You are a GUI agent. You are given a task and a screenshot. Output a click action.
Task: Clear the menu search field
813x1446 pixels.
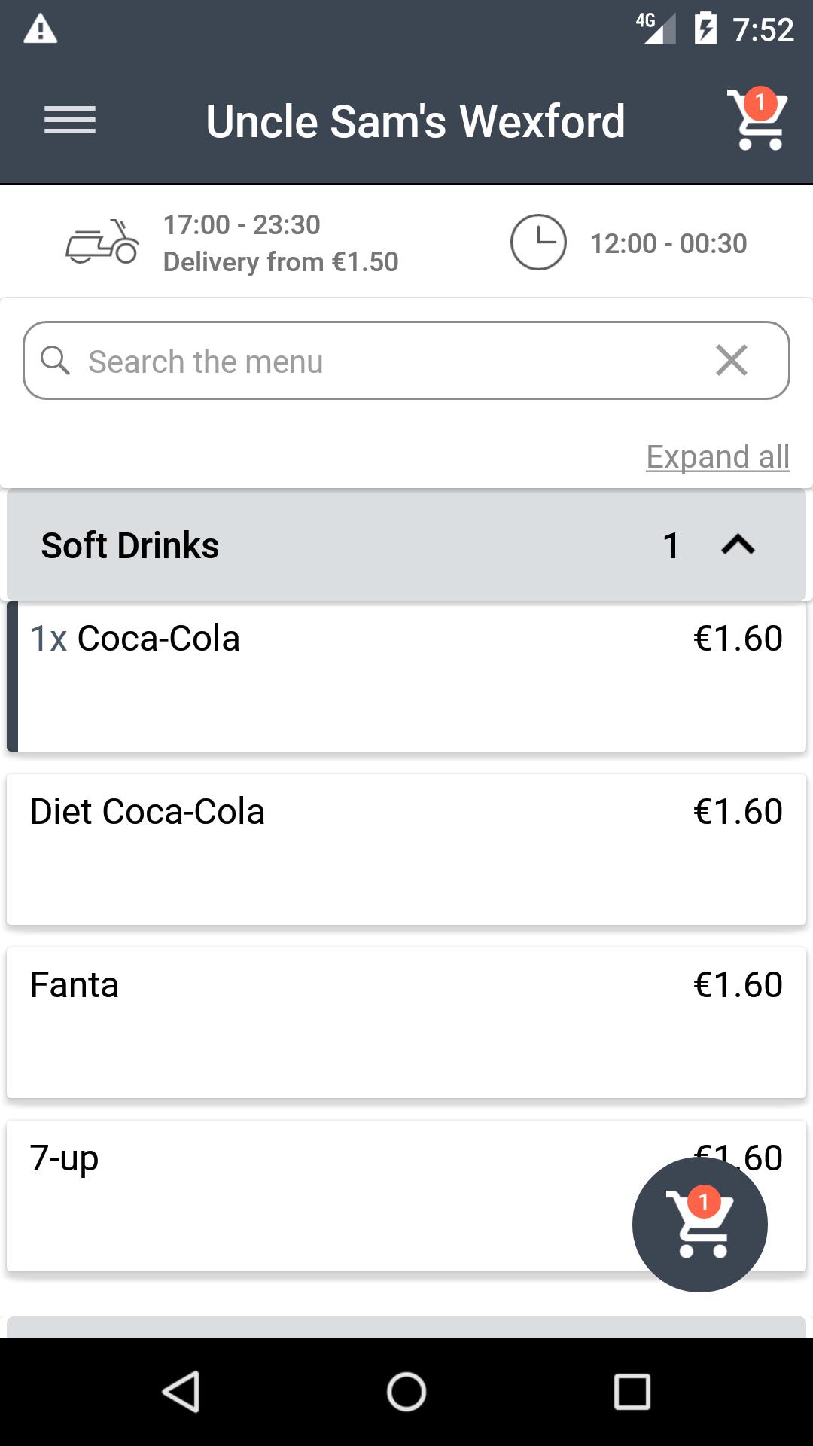[732, 361]
